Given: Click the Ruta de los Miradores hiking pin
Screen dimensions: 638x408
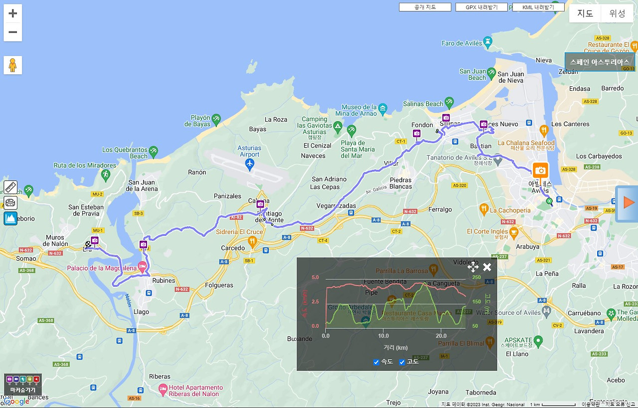Looking at the screenshot, I should pos(105,174).
